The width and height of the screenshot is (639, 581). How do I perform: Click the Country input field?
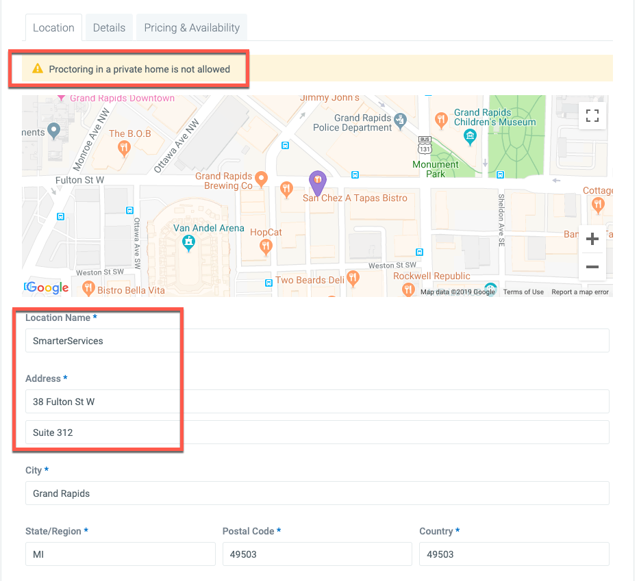(x=514, y=554)
